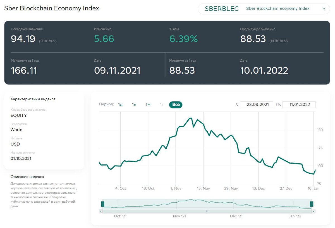
Task: Click the start date field 23.09.2021
Action: click(x=256, y=105)
